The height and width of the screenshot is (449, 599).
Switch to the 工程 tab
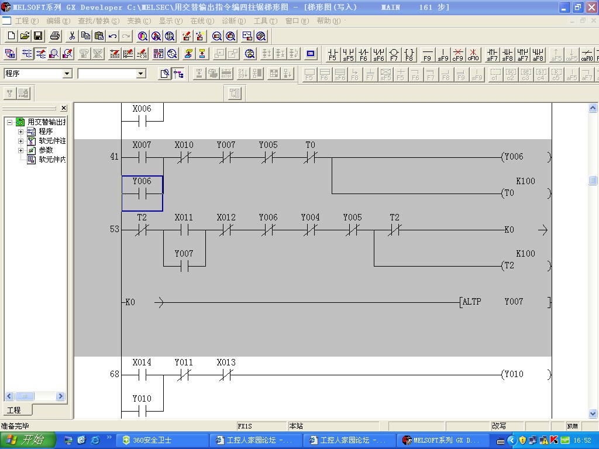tap(14, 410)
